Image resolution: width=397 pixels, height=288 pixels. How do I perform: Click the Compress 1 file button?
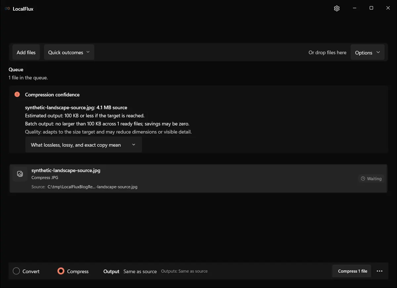tap(352, 271)
